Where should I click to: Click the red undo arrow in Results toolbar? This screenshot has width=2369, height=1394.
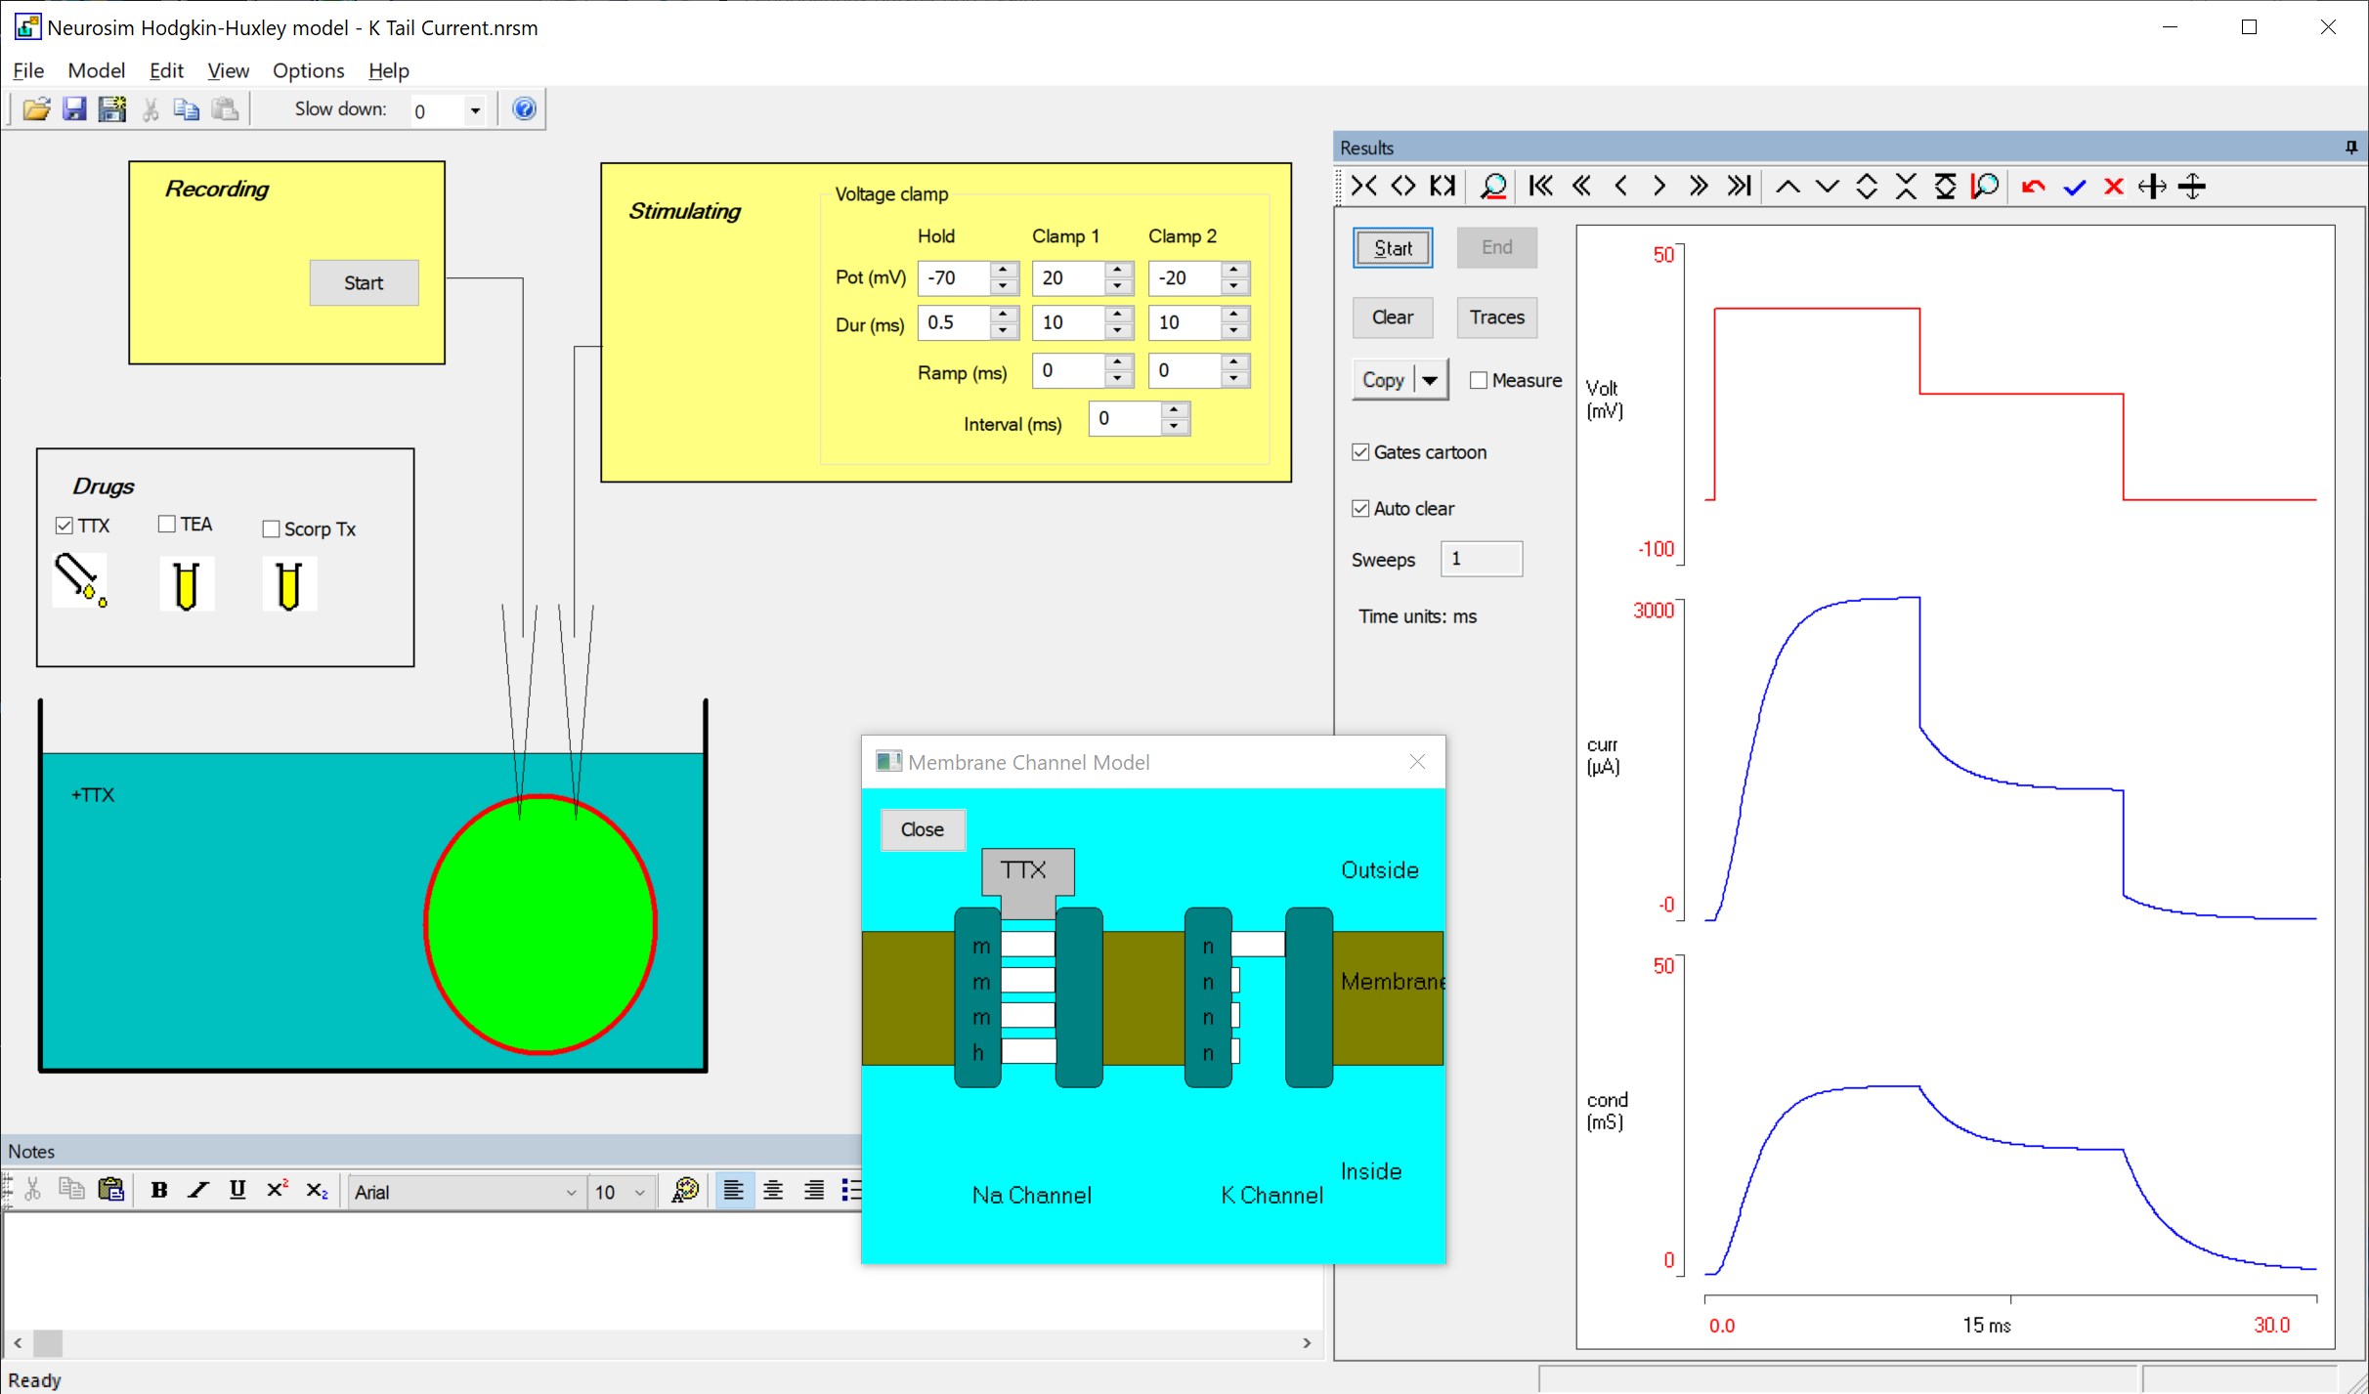point(2034,186)
